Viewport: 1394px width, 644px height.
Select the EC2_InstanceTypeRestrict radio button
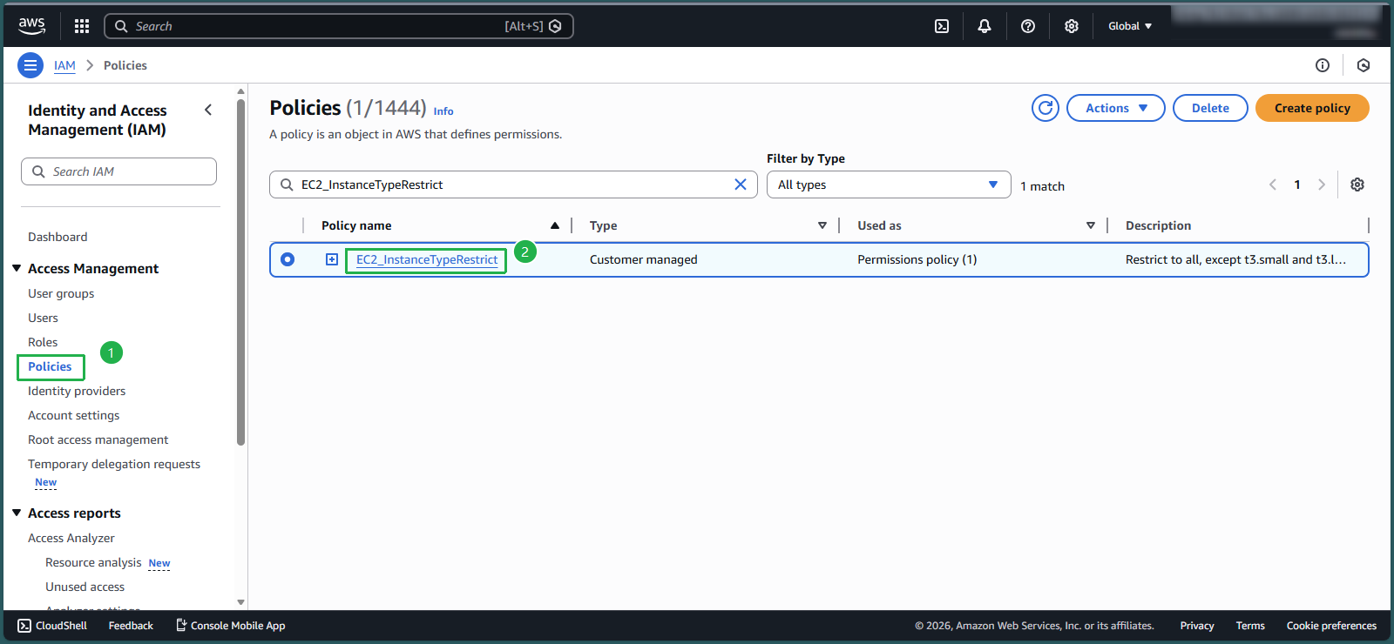(x=288, y=259)
